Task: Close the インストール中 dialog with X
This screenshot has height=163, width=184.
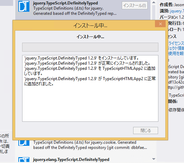Action: 160,24
